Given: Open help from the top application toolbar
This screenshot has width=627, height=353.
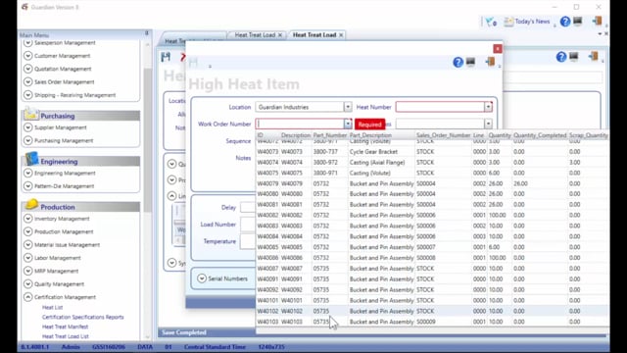Looking at the screenshot, I should point(565,22).
